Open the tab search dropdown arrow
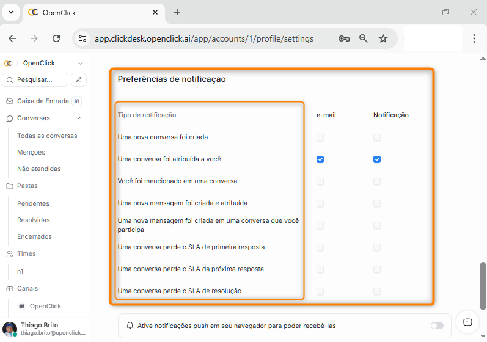The width and height of the screenshot is (487, 342). (11, 12)
